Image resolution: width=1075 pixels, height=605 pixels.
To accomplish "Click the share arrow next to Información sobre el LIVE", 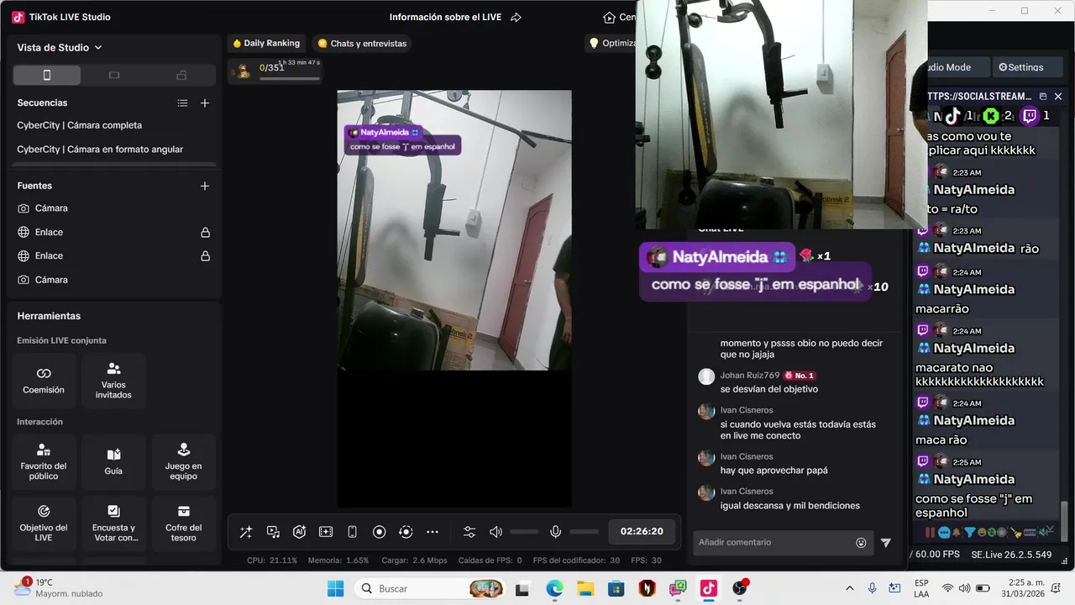I will 516,17.
